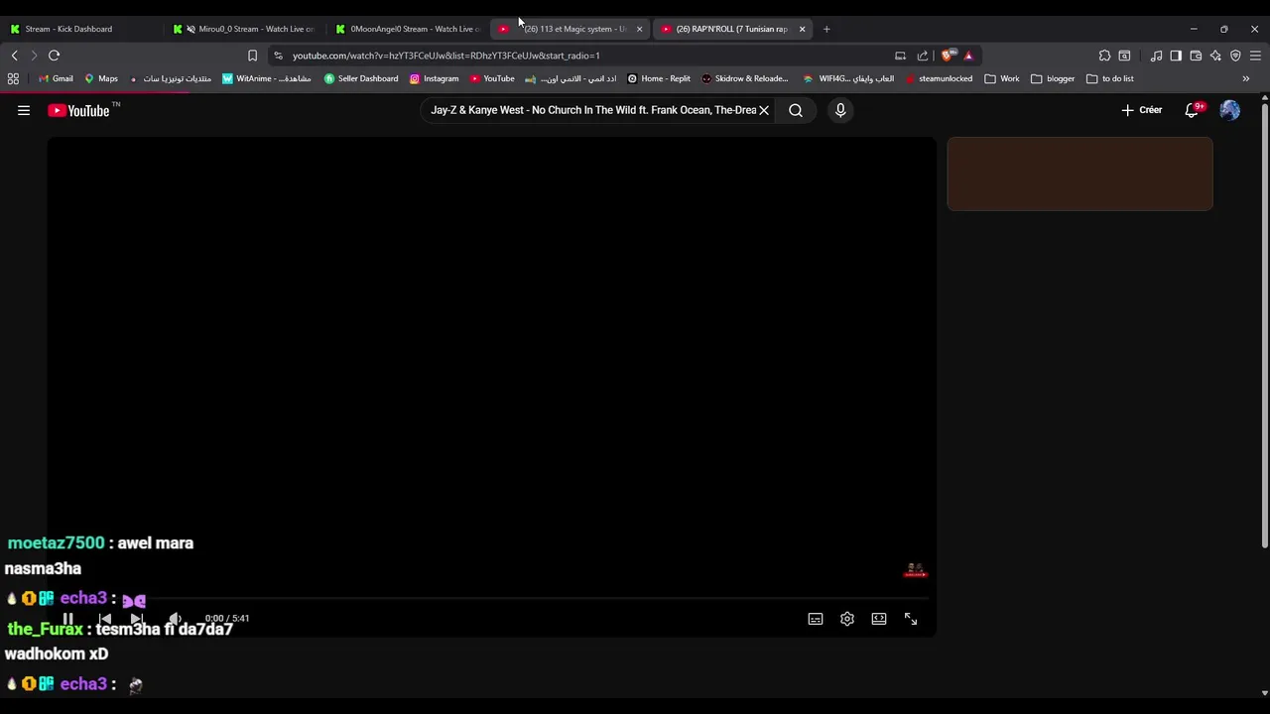The width and height of the screenshot is (1270, 714).
Task: Click the share page icon in address bar
Action: pyautogui.click(x=923, y=56)
